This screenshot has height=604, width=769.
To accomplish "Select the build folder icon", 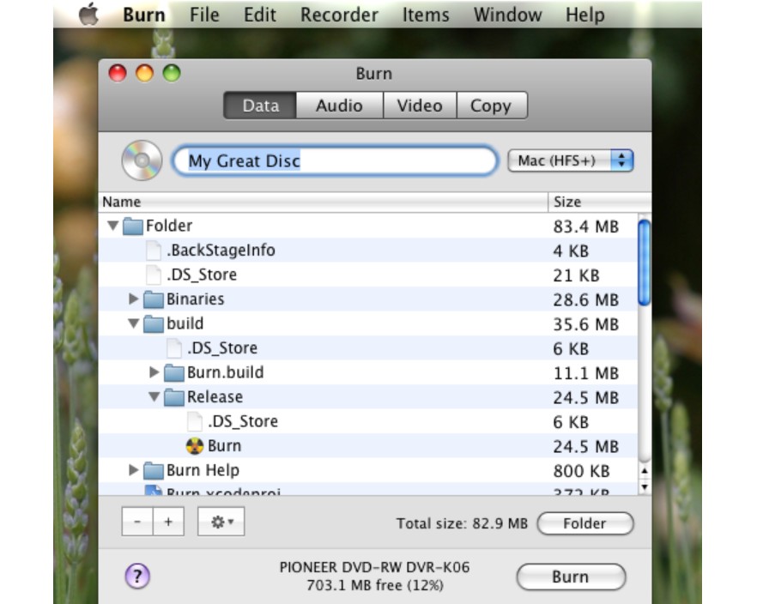I will (153, 323).
